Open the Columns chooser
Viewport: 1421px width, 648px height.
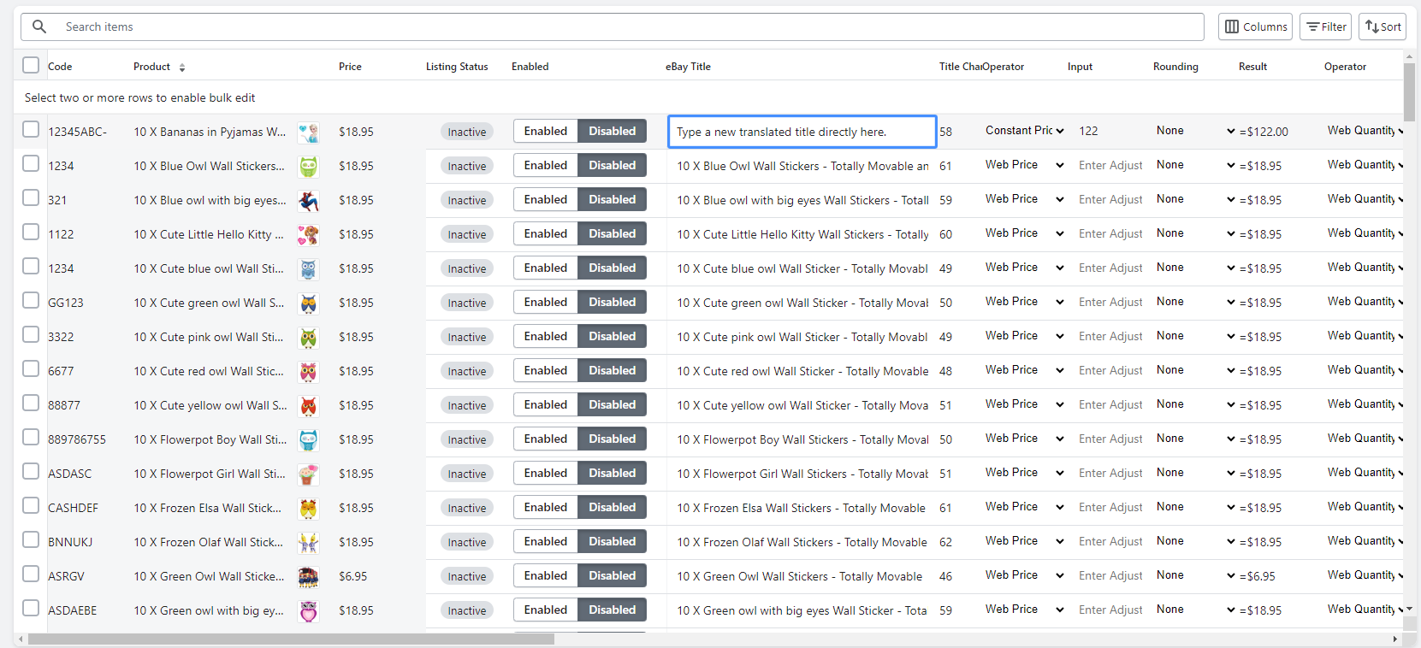pos(1255,27)
